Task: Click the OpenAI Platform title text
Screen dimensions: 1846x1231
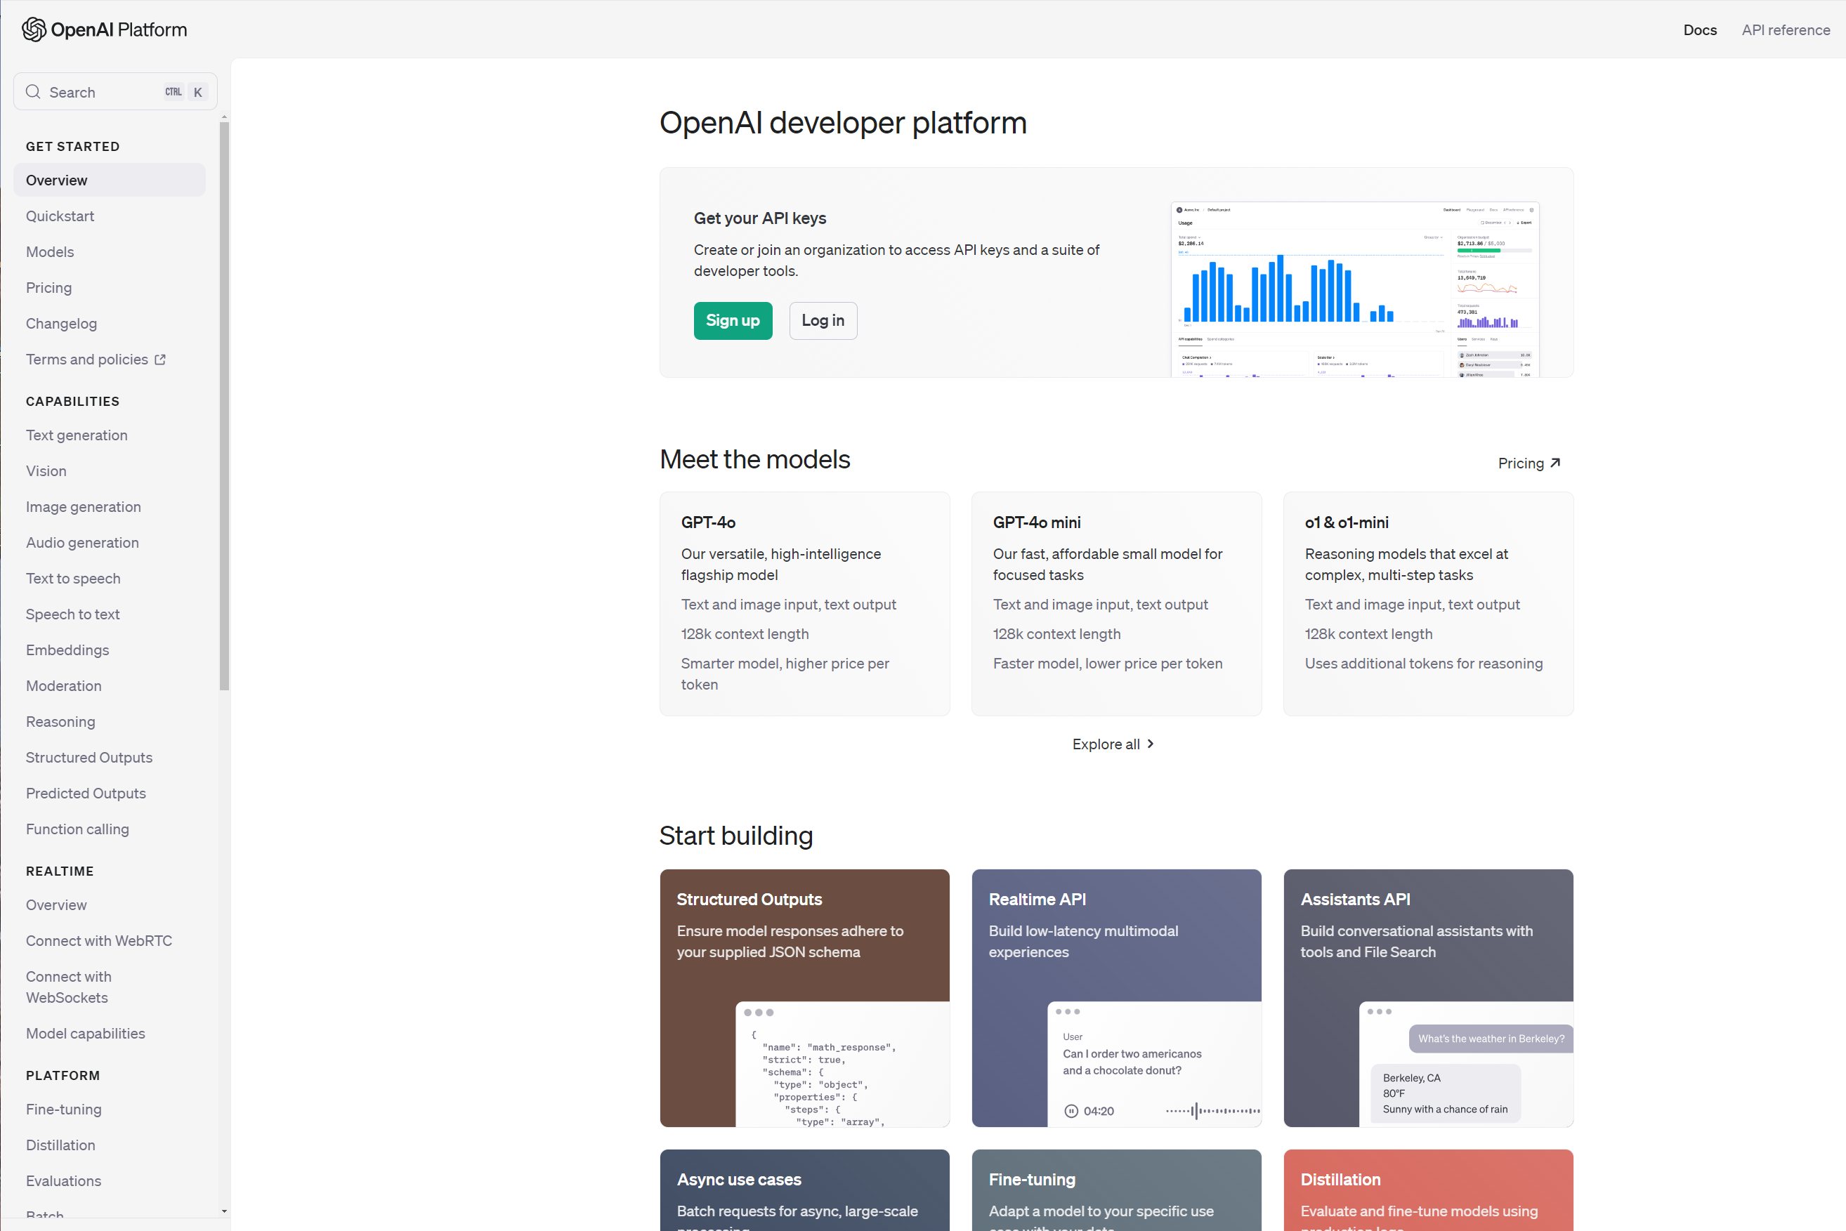Action: point(119,29)
